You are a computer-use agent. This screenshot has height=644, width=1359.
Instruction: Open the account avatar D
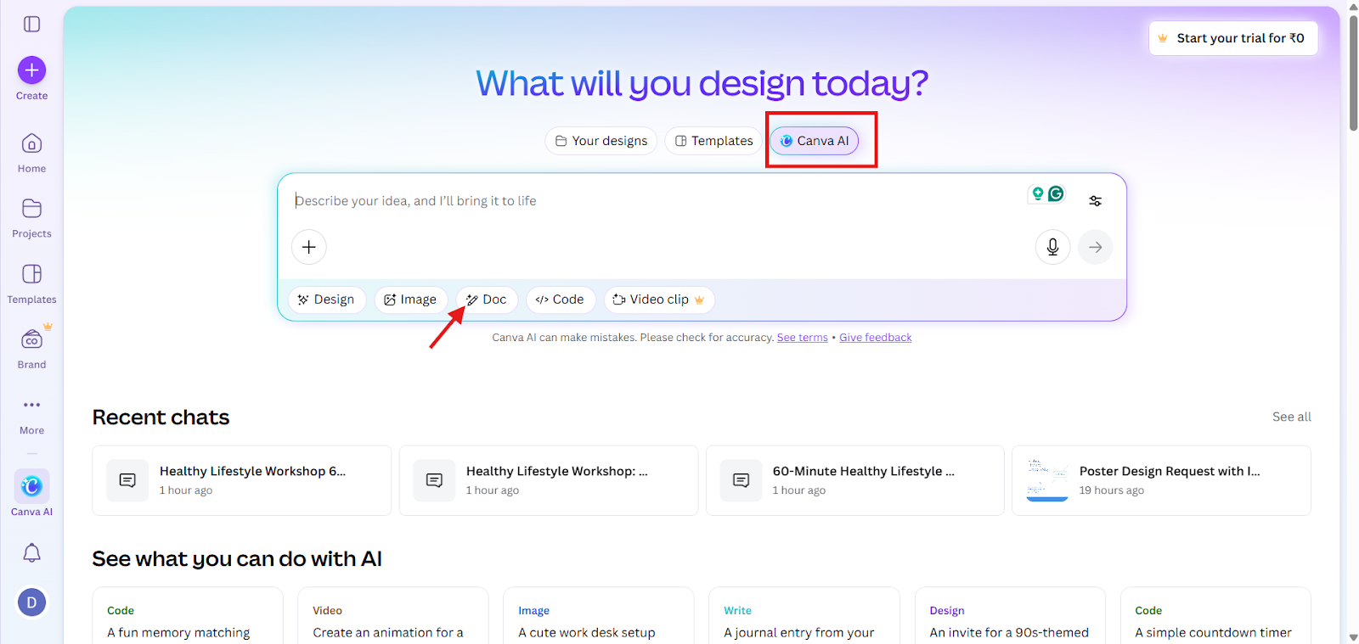31,602
